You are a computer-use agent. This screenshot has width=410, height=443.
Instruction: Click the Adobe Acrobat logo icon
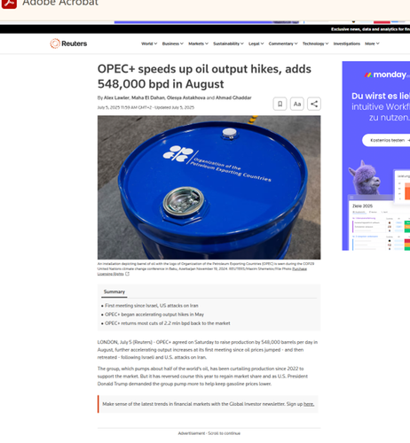9,4
